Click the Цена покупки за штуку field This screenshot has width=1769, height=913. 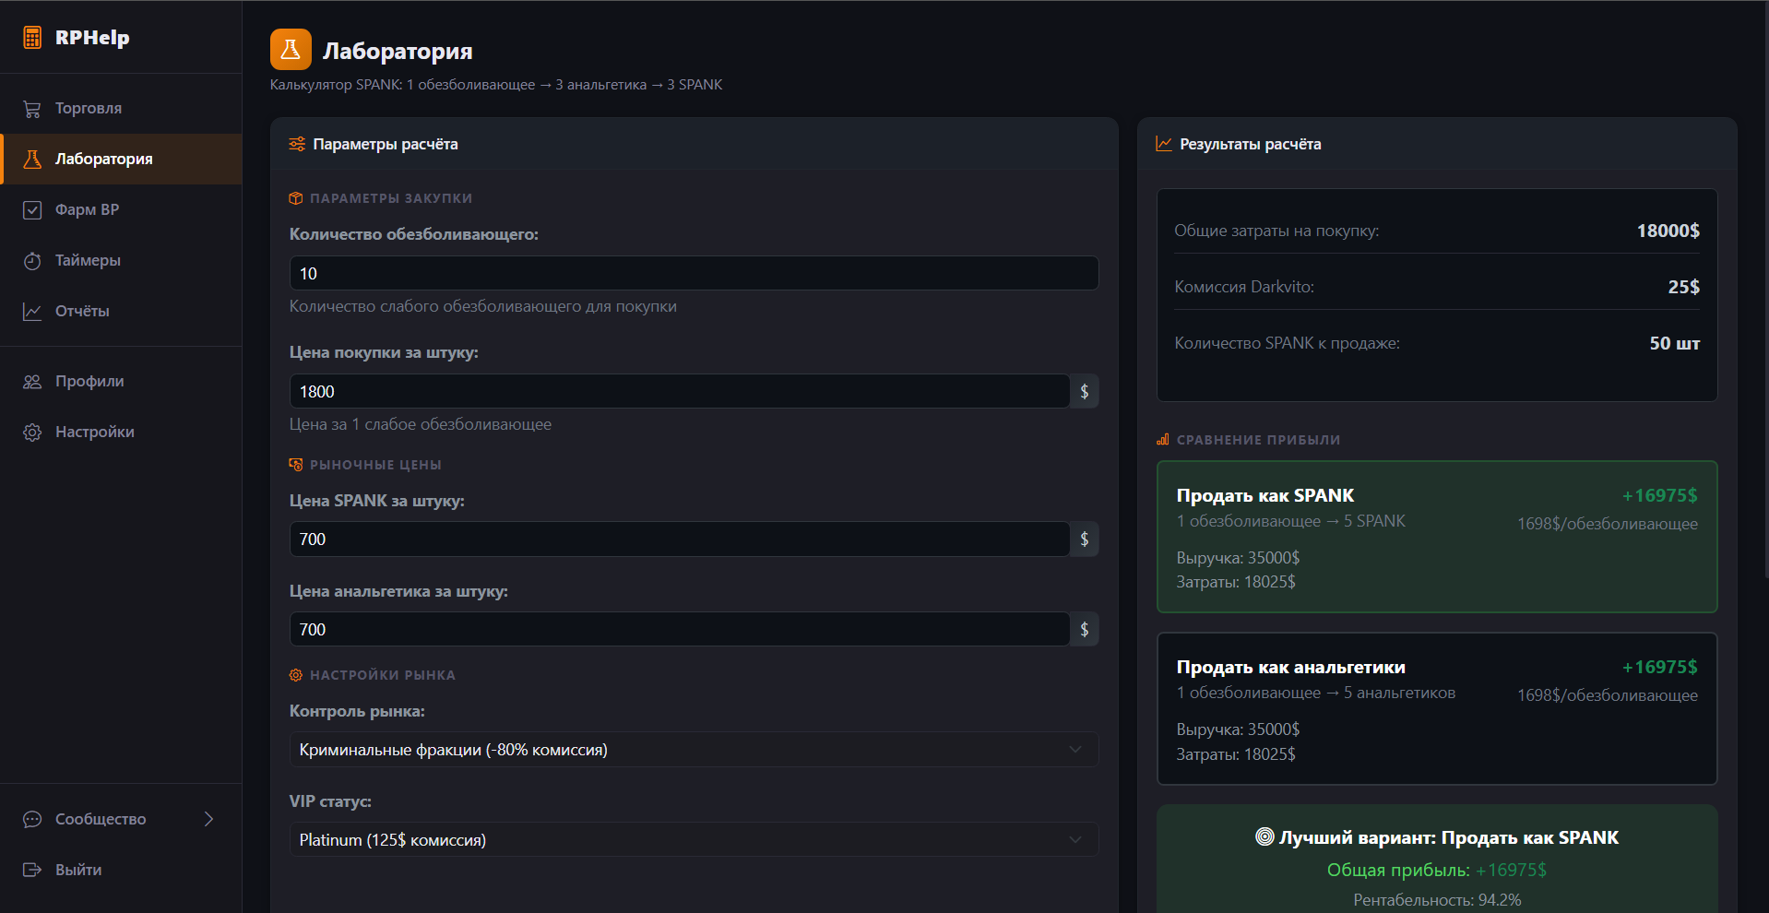point(680,392)
